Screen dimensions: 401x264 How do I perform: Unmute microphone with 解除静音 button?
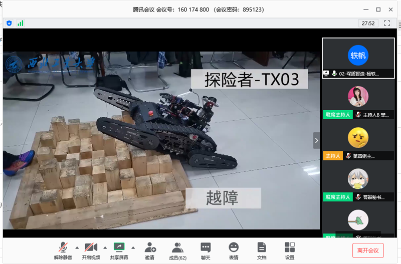(x=63, y=250)
